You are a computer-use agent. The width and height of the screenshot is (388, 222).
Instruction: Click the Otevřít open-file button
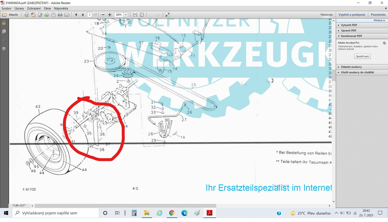coord(10,15)
